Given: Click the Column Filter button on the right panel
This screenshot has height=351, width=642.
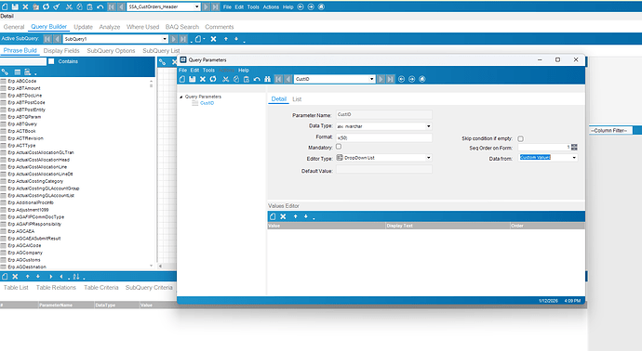Looking at the screenshot, I should tap(610, 130).
